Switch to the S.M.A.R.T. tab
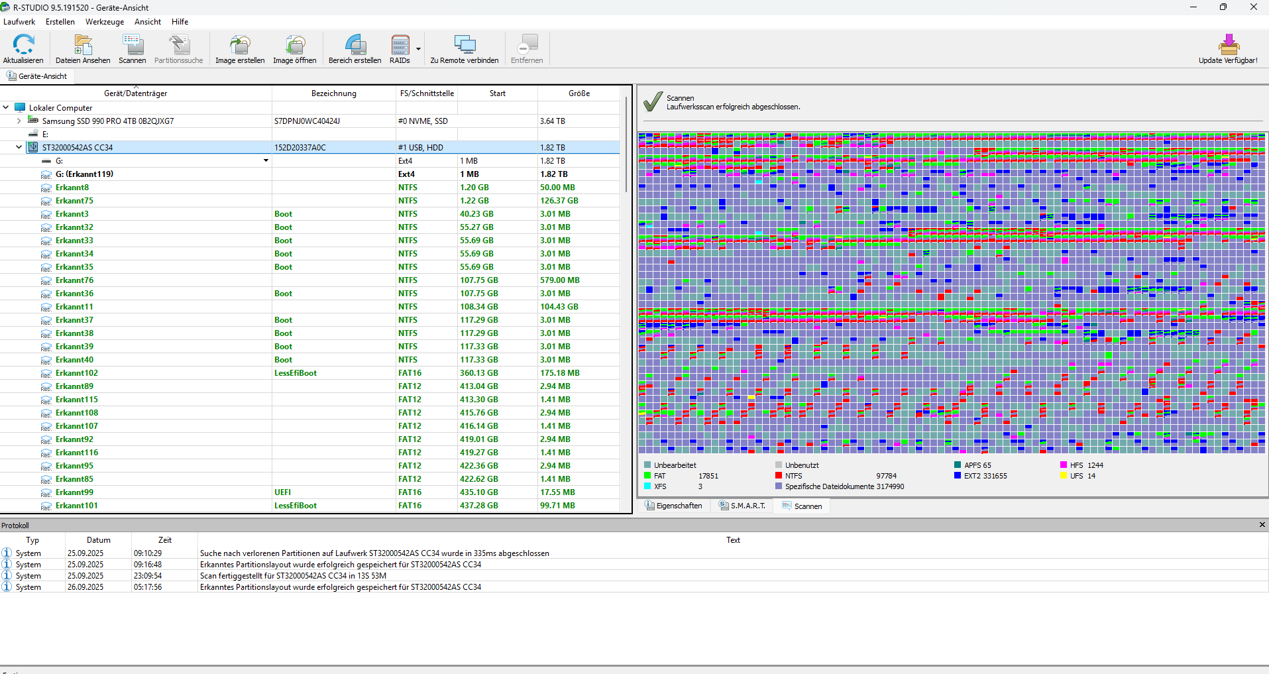1269x674 pixels. (x=742, y=506)
